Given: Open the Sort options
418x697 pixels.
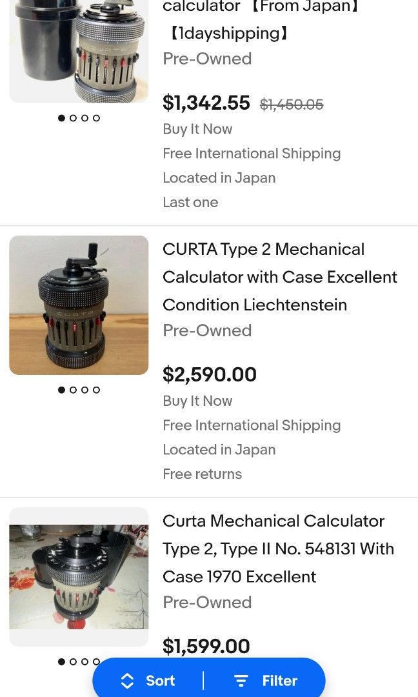Looking at the screenshot, I should [x=147, y=680].
